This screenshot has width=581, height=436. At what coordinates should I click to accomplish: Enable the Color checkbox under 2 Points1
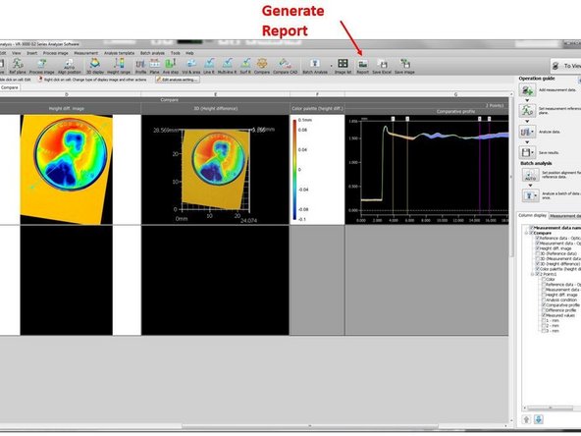click(x=544, y=279)
